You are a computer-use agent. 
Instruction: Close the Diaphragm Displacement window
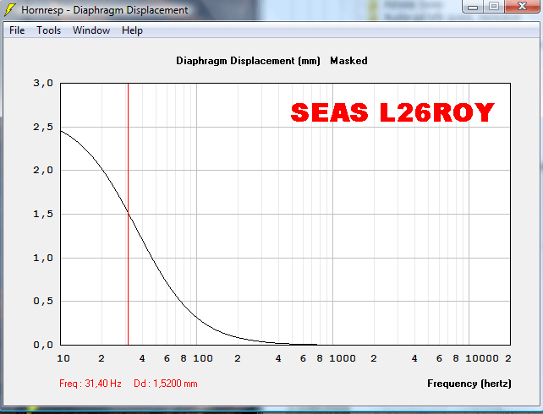[522, 6]
